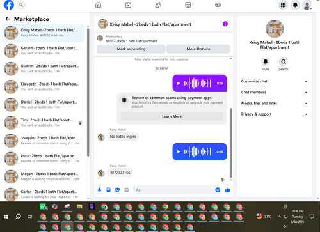This screenshot has width=320, height=232.
Task: Record a voice clip with microphone icon
Action: tap(99, 190)
